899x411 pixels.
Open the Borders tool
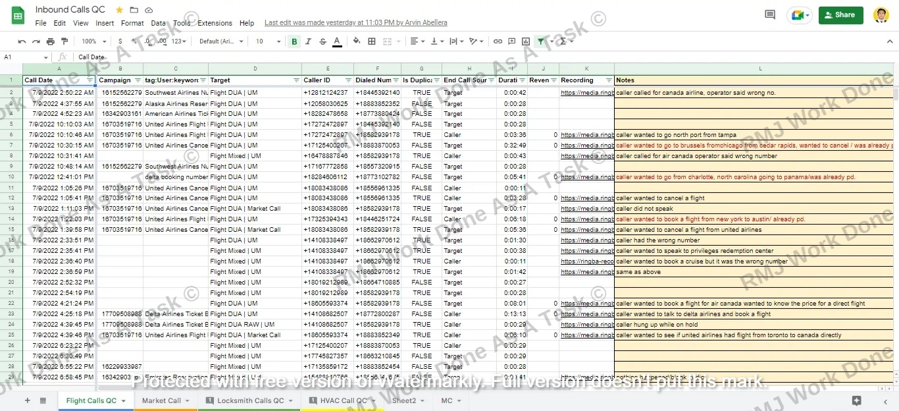tap(372, 41)
